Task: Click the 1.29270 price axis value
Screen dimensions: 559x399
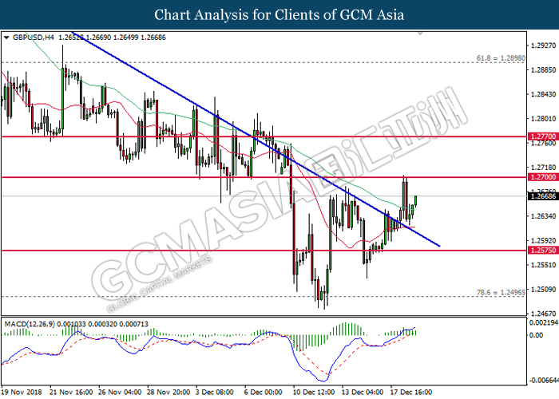Action: [x=543, y=45]
